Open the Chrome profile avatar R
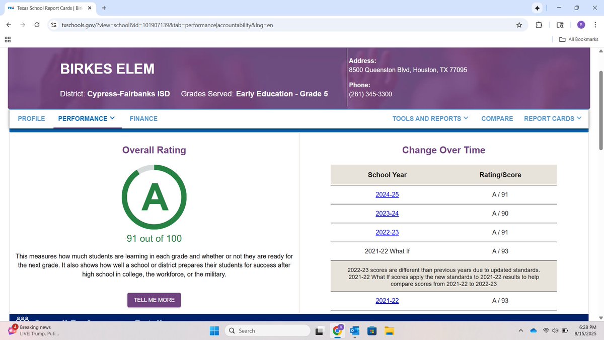The width and height of the screenshot is (604, 340). click(x=581, y=25)
